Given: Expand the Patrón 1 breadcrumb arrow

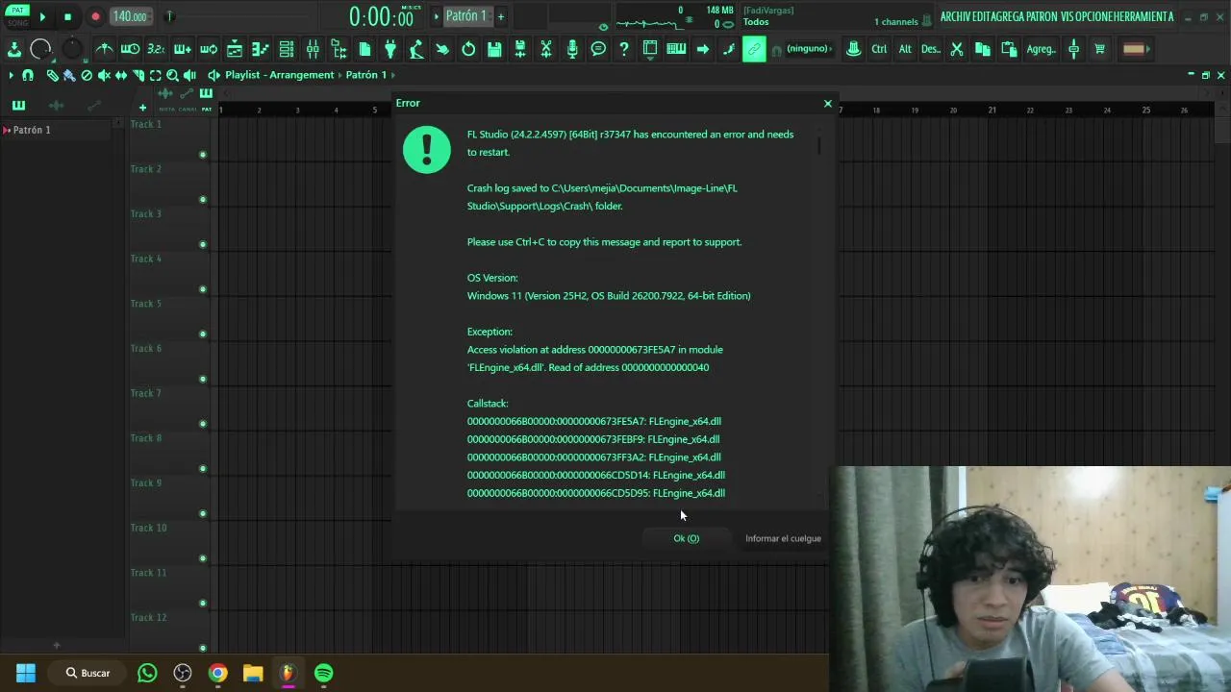Looking at the screenshot, I should click(x=393, y=75).
